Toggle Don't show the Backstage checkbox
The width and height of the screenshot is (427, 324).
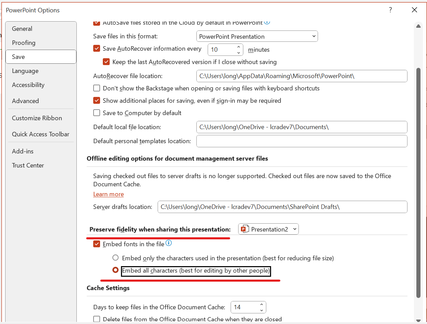pos(97,88)
